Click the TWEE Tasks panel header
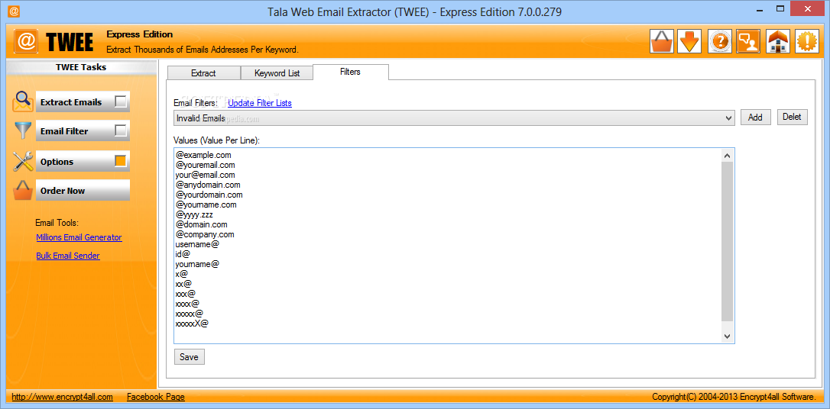 pyautogui.click(x=81, y=68)
